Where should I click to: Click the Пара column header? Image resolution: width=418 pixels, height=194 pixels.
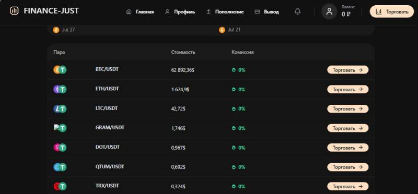pyautogui.click(x=59, y=52)
